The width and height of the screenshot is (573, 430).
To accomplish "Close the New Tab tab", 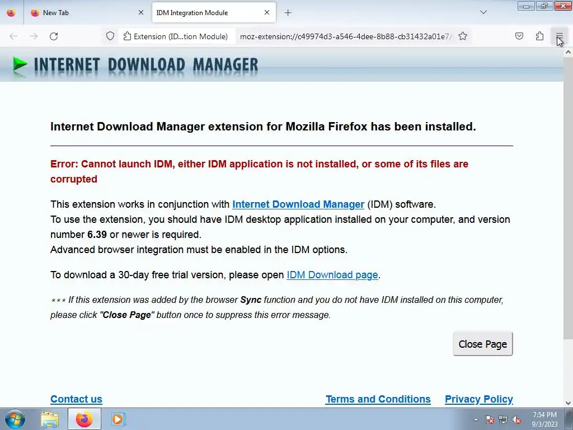I will [141, 12].
